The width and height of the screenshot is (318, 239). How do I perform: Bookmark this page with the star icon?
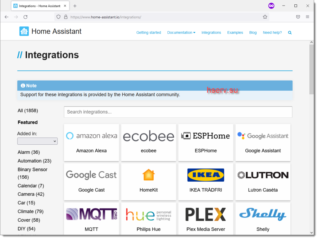265,17
